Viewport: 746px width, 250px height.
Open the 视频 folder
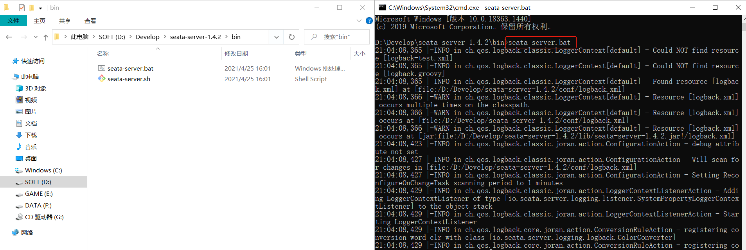31,100
